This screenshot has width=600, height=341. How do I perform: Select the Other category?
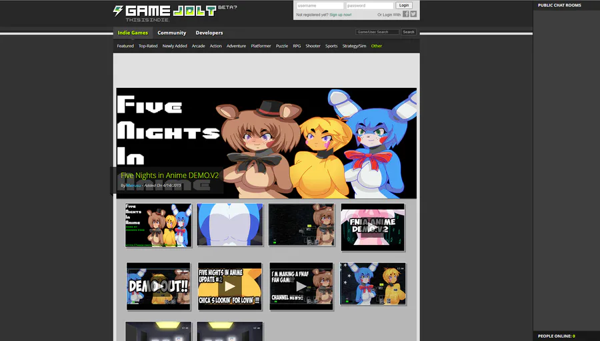(x=377, y=46)
